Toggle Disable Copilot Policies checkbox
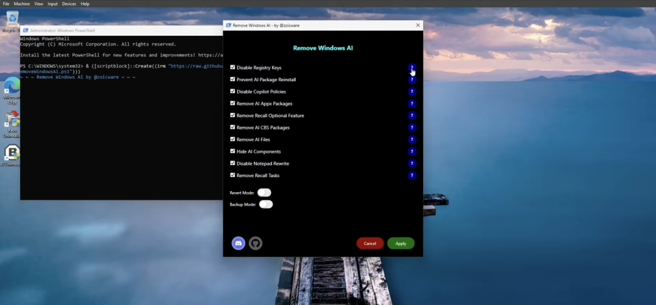Image resolution: width=656 pixels, height=305 pixels. click(233, 91)
